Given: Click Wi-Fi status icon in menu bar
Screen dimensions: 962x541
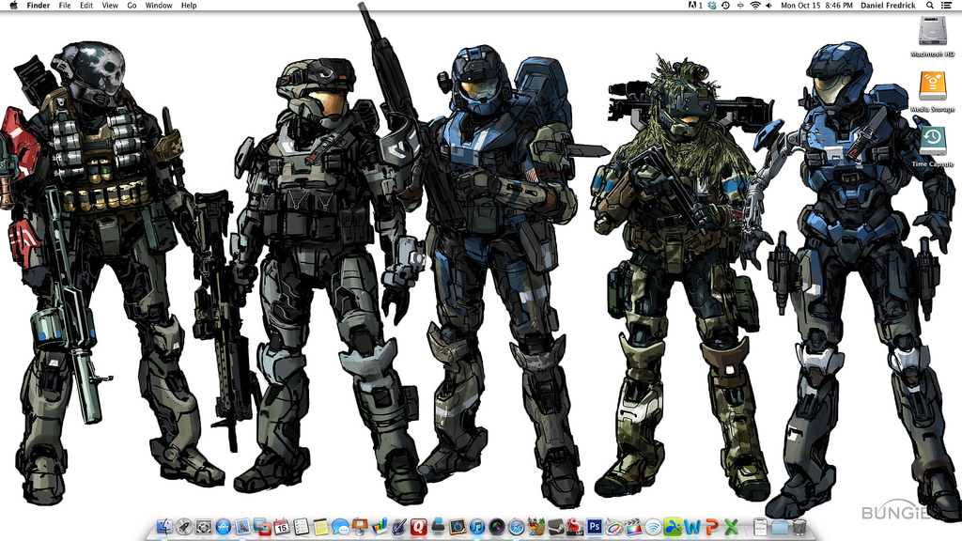Looking at the screenshot, I should [x=755, y=6].
